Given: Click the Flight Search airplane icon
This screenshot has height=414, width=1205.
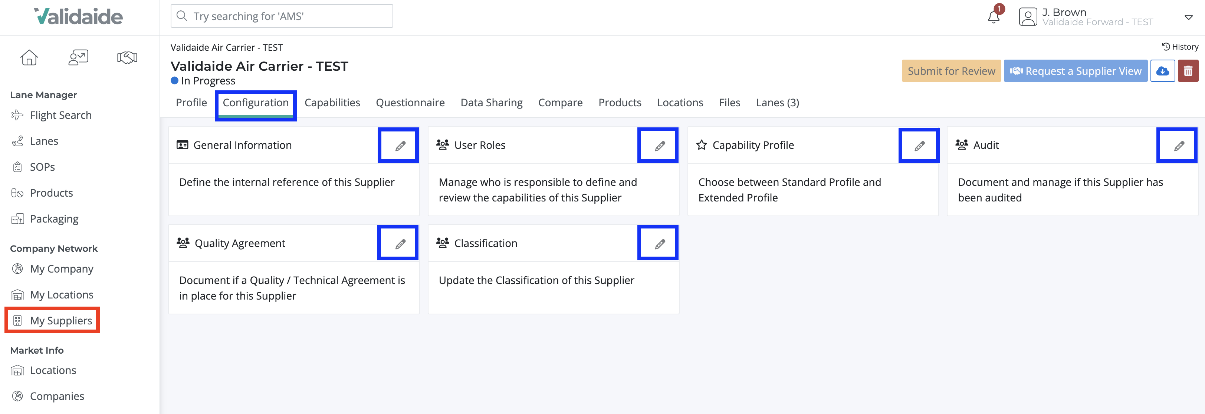Looking at the screenshot, I should (17, 115).
